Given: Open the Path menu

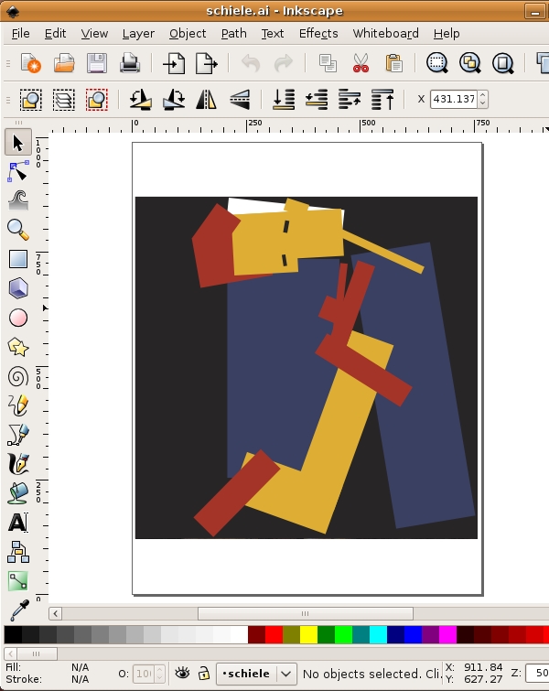Looking at the screenshot, I should (x=234, y=34).
